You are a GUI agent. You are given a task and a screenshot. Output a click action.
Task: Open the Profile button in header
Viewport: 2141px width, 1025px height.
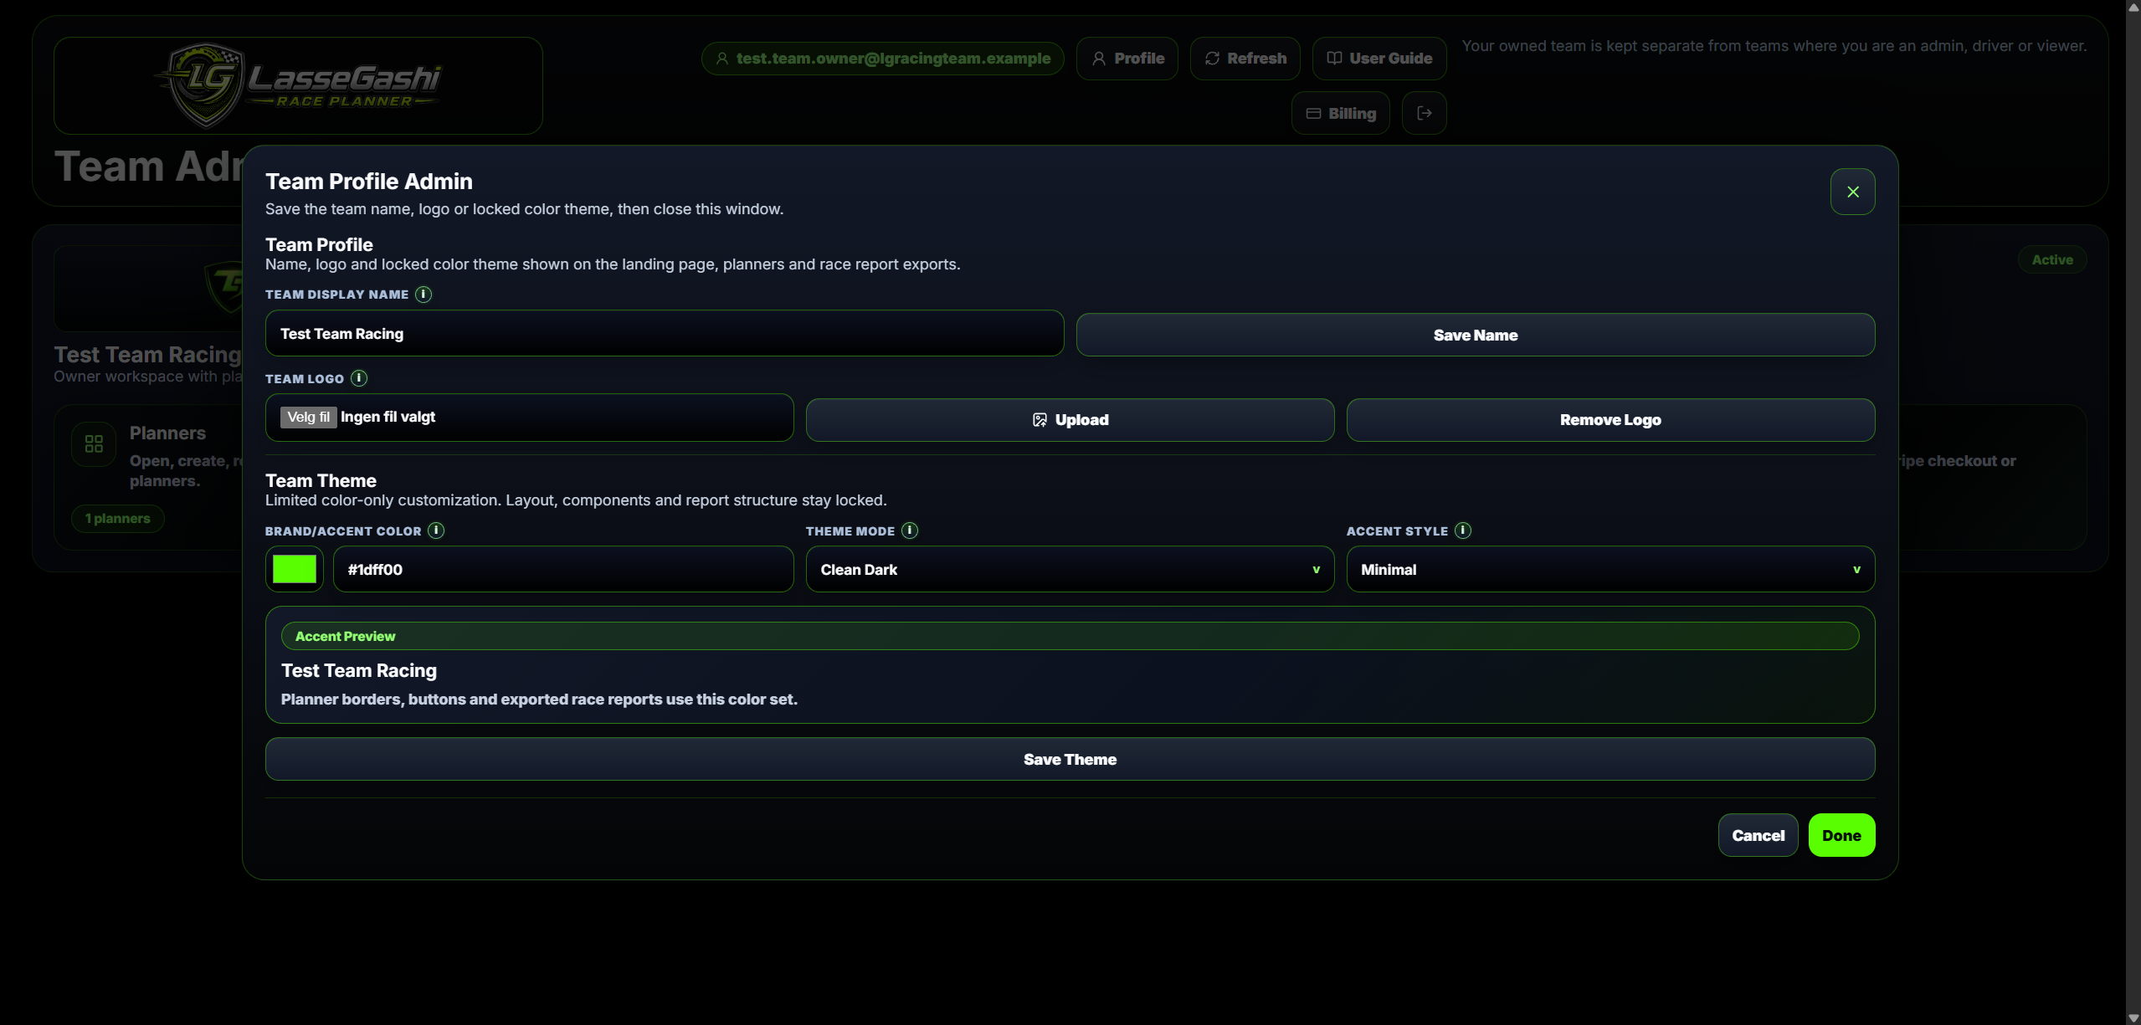[x=1127, y=59]
